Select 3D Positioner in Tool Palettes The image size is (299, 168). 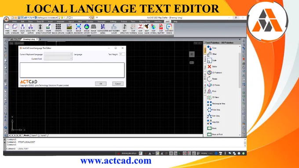(215, 73)
